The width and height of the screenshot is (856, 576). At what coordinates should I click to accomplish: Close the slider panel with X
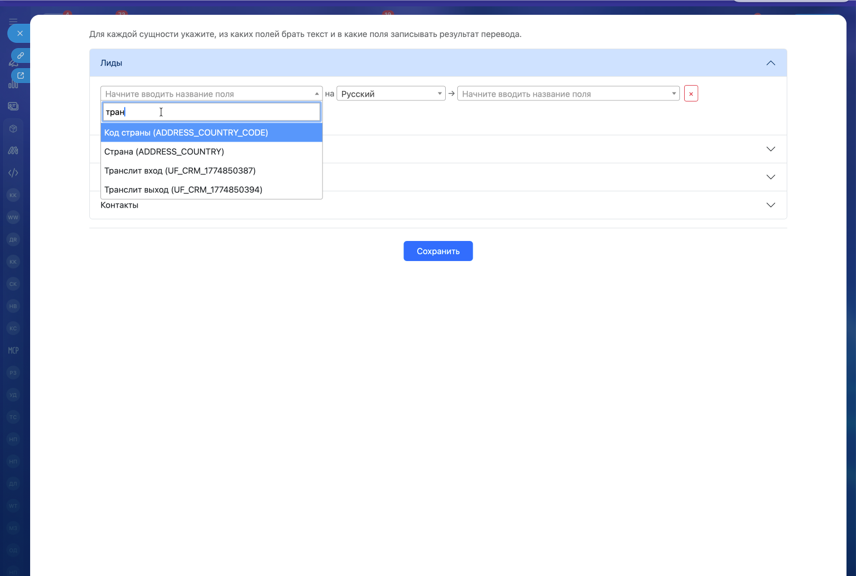(20, 33)
